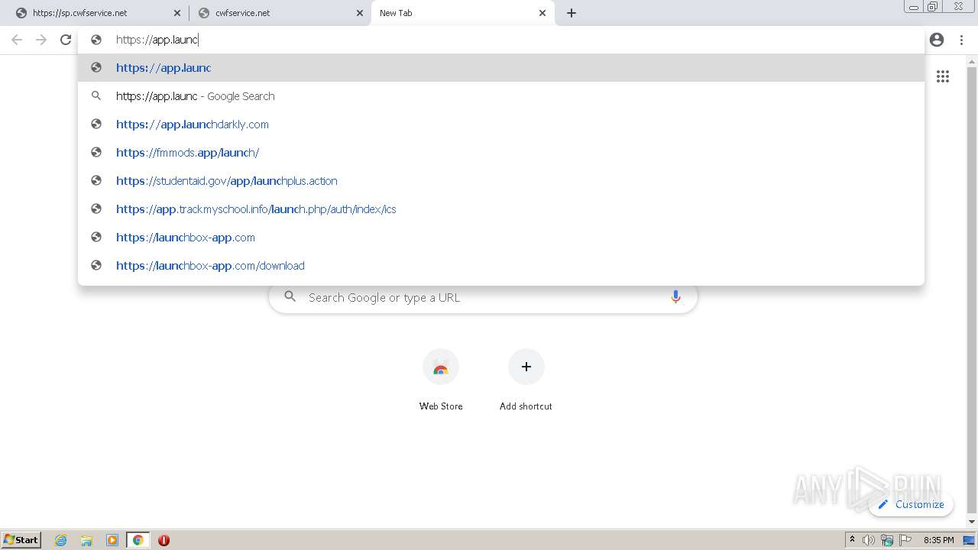Open a new tab with plus button
Screen dimensions: 978x550
pos(572,13)
